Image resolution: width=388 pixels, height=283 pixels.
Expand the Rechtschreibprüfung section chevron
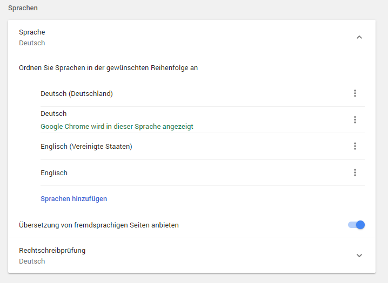359,256
